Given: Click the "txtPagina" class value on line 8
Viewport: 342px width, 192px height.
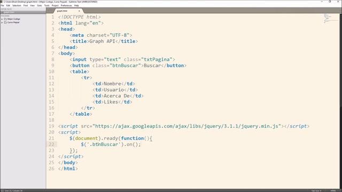Looking at the screenshot, I should [x=157, y=59].
